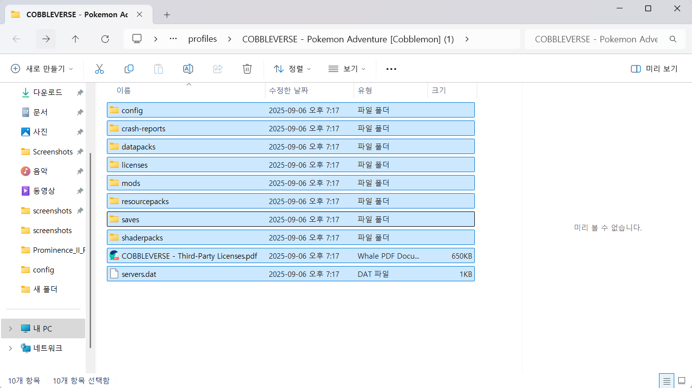
Task: Click profiles in the breadcrumb path
Action: point(202,39)
